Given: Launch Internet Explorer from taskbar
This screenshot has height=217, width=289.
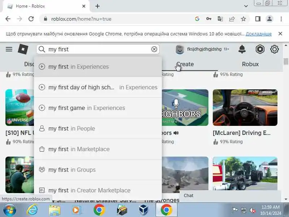Looking at the screenshot, I should (x=32, y=210).
